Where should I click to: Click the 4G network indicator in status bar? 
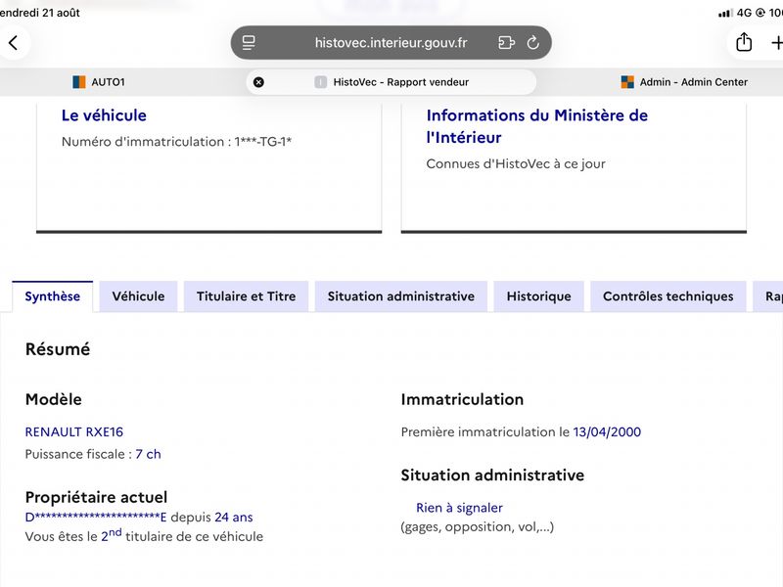744,13
